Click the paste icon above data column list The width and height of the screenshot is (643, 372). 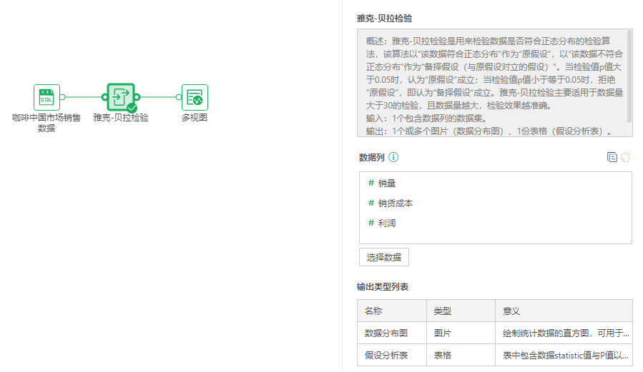click(x=625, y=158)
